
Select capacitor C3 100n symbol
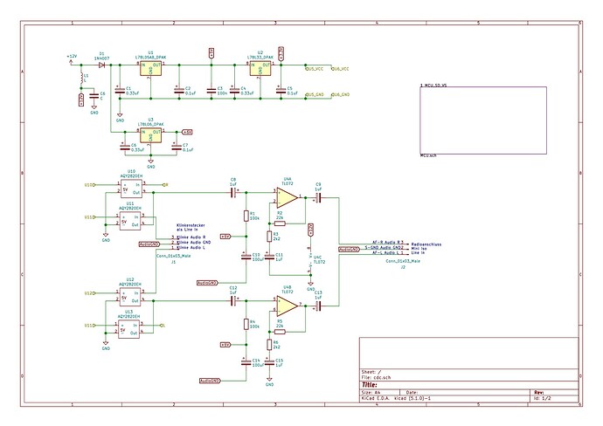(211, 91)
